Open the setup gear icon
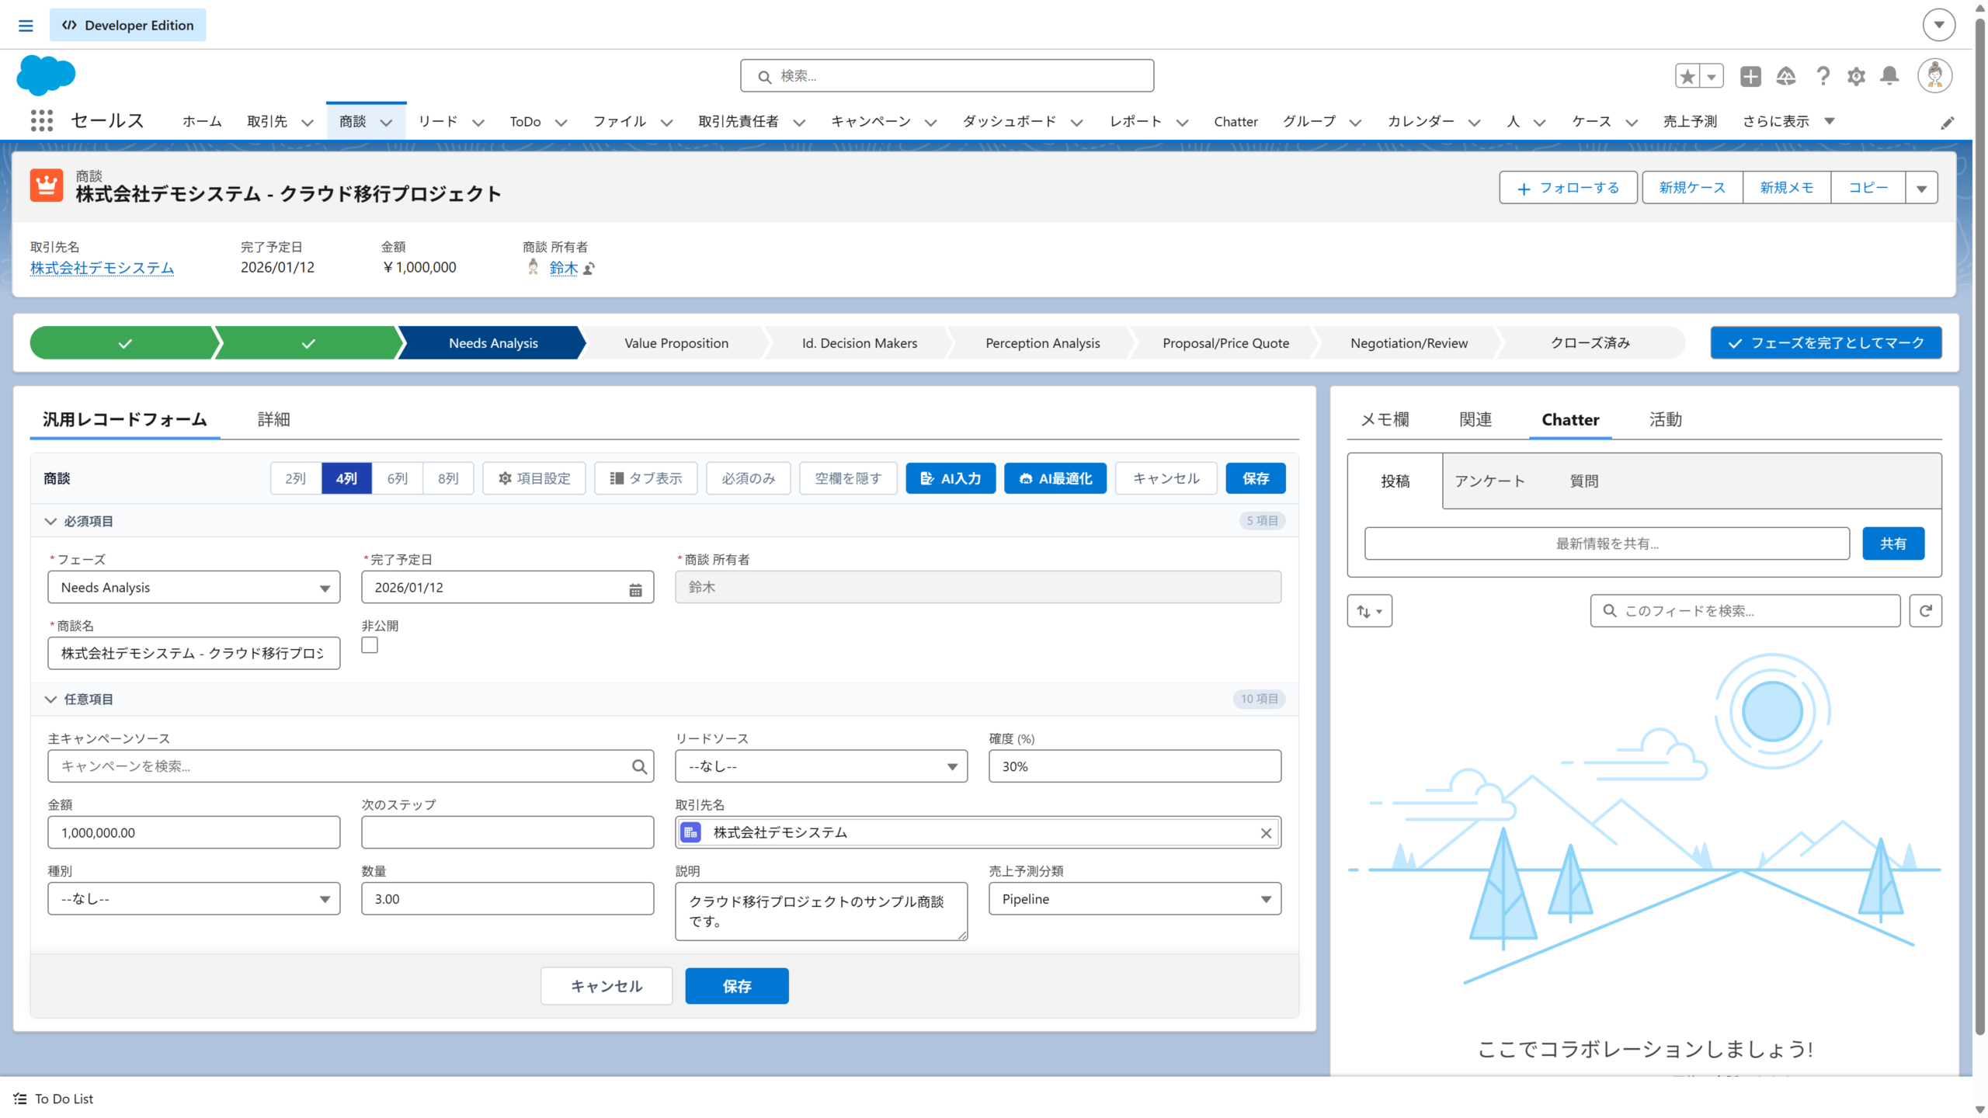 pyautogui.click(x=1856, y=76)
